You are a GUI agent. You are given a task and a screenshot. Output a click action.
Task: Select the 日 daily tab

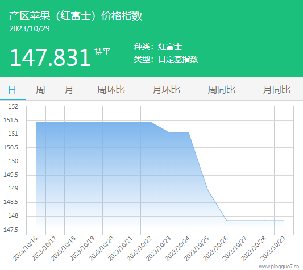pos(12,90)
